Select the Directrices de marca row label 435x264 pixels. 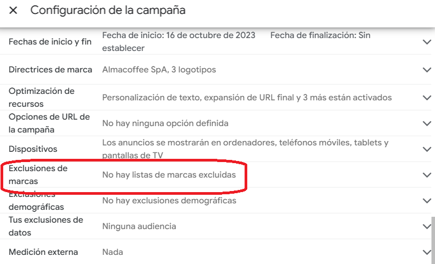(50, 70)
